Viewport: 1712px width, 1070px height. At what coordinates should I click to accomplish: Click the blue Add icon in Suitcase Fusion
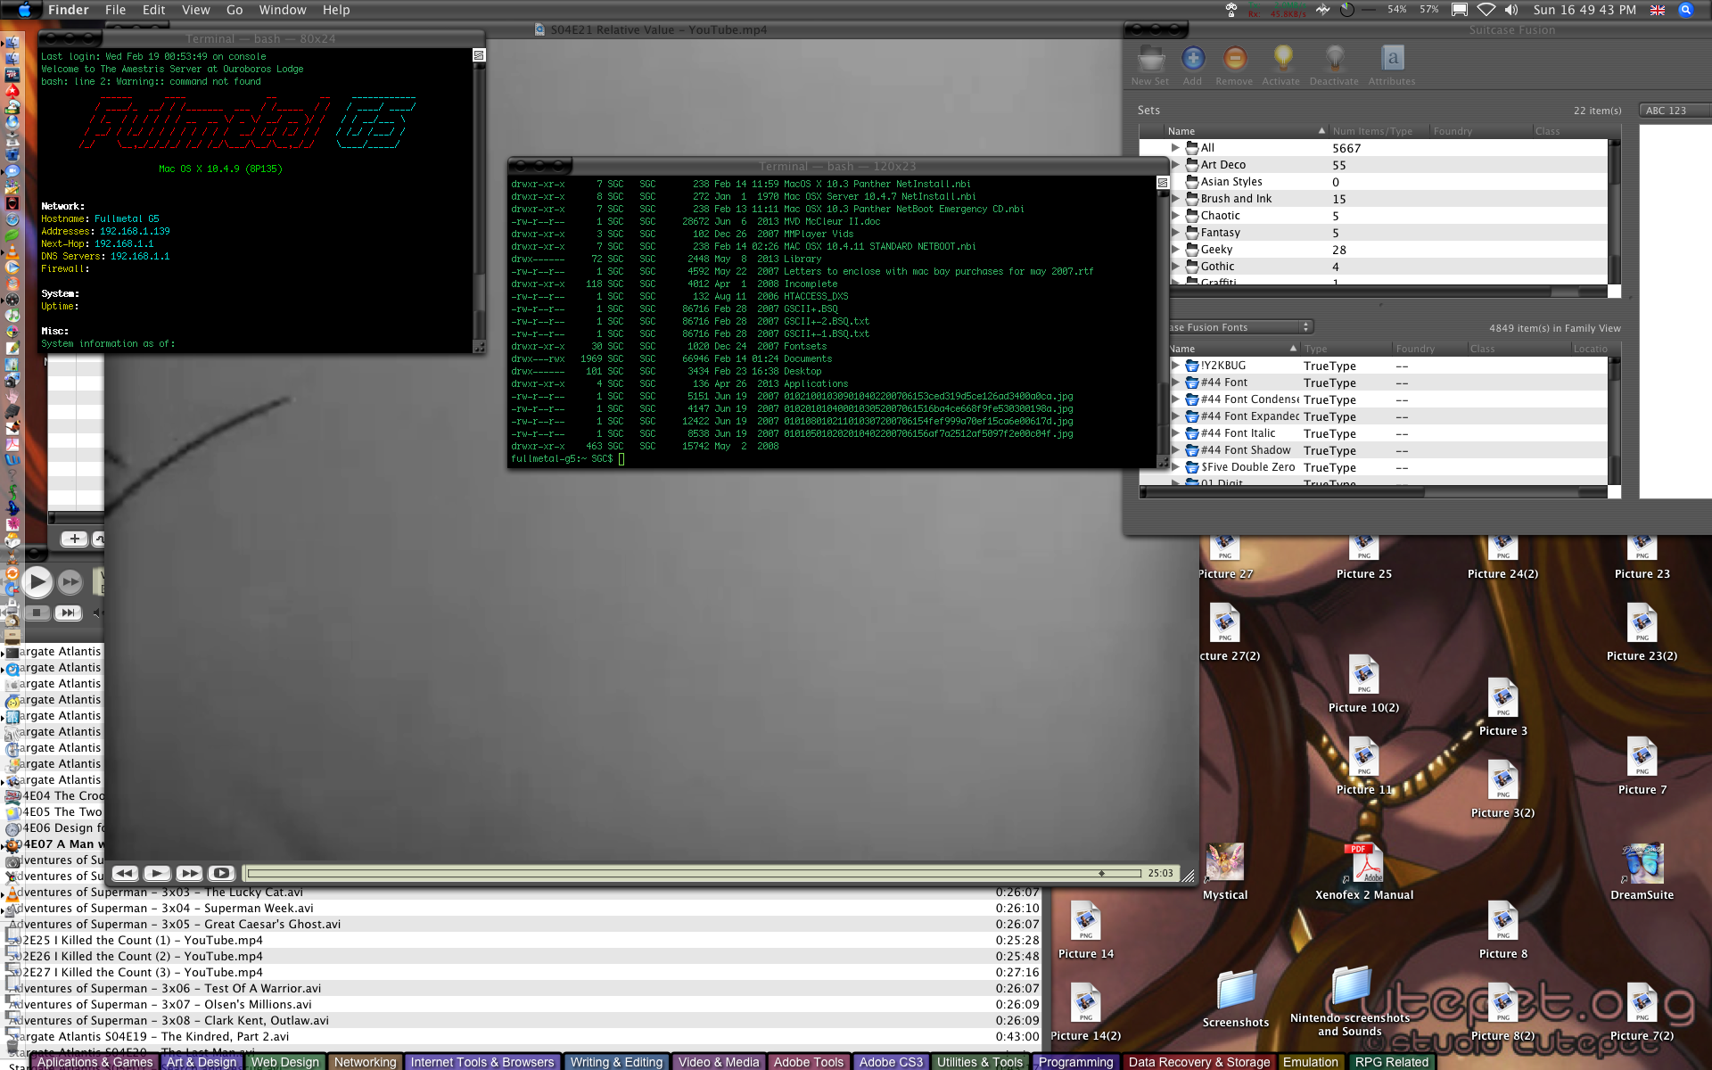click(x=1193, y=59)
